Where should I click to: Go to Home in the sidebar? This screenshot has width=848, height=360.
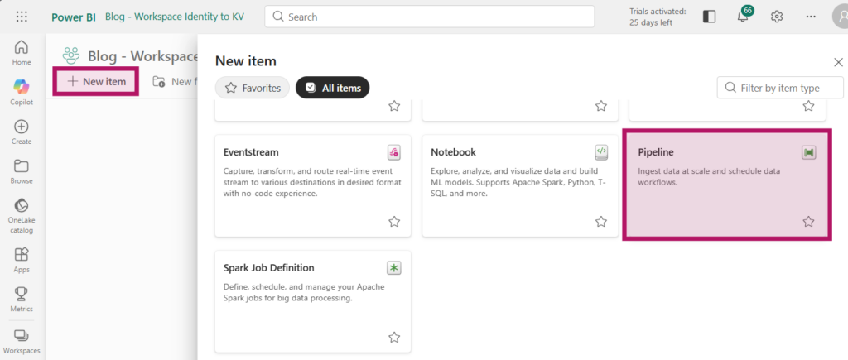pos(22,51)
